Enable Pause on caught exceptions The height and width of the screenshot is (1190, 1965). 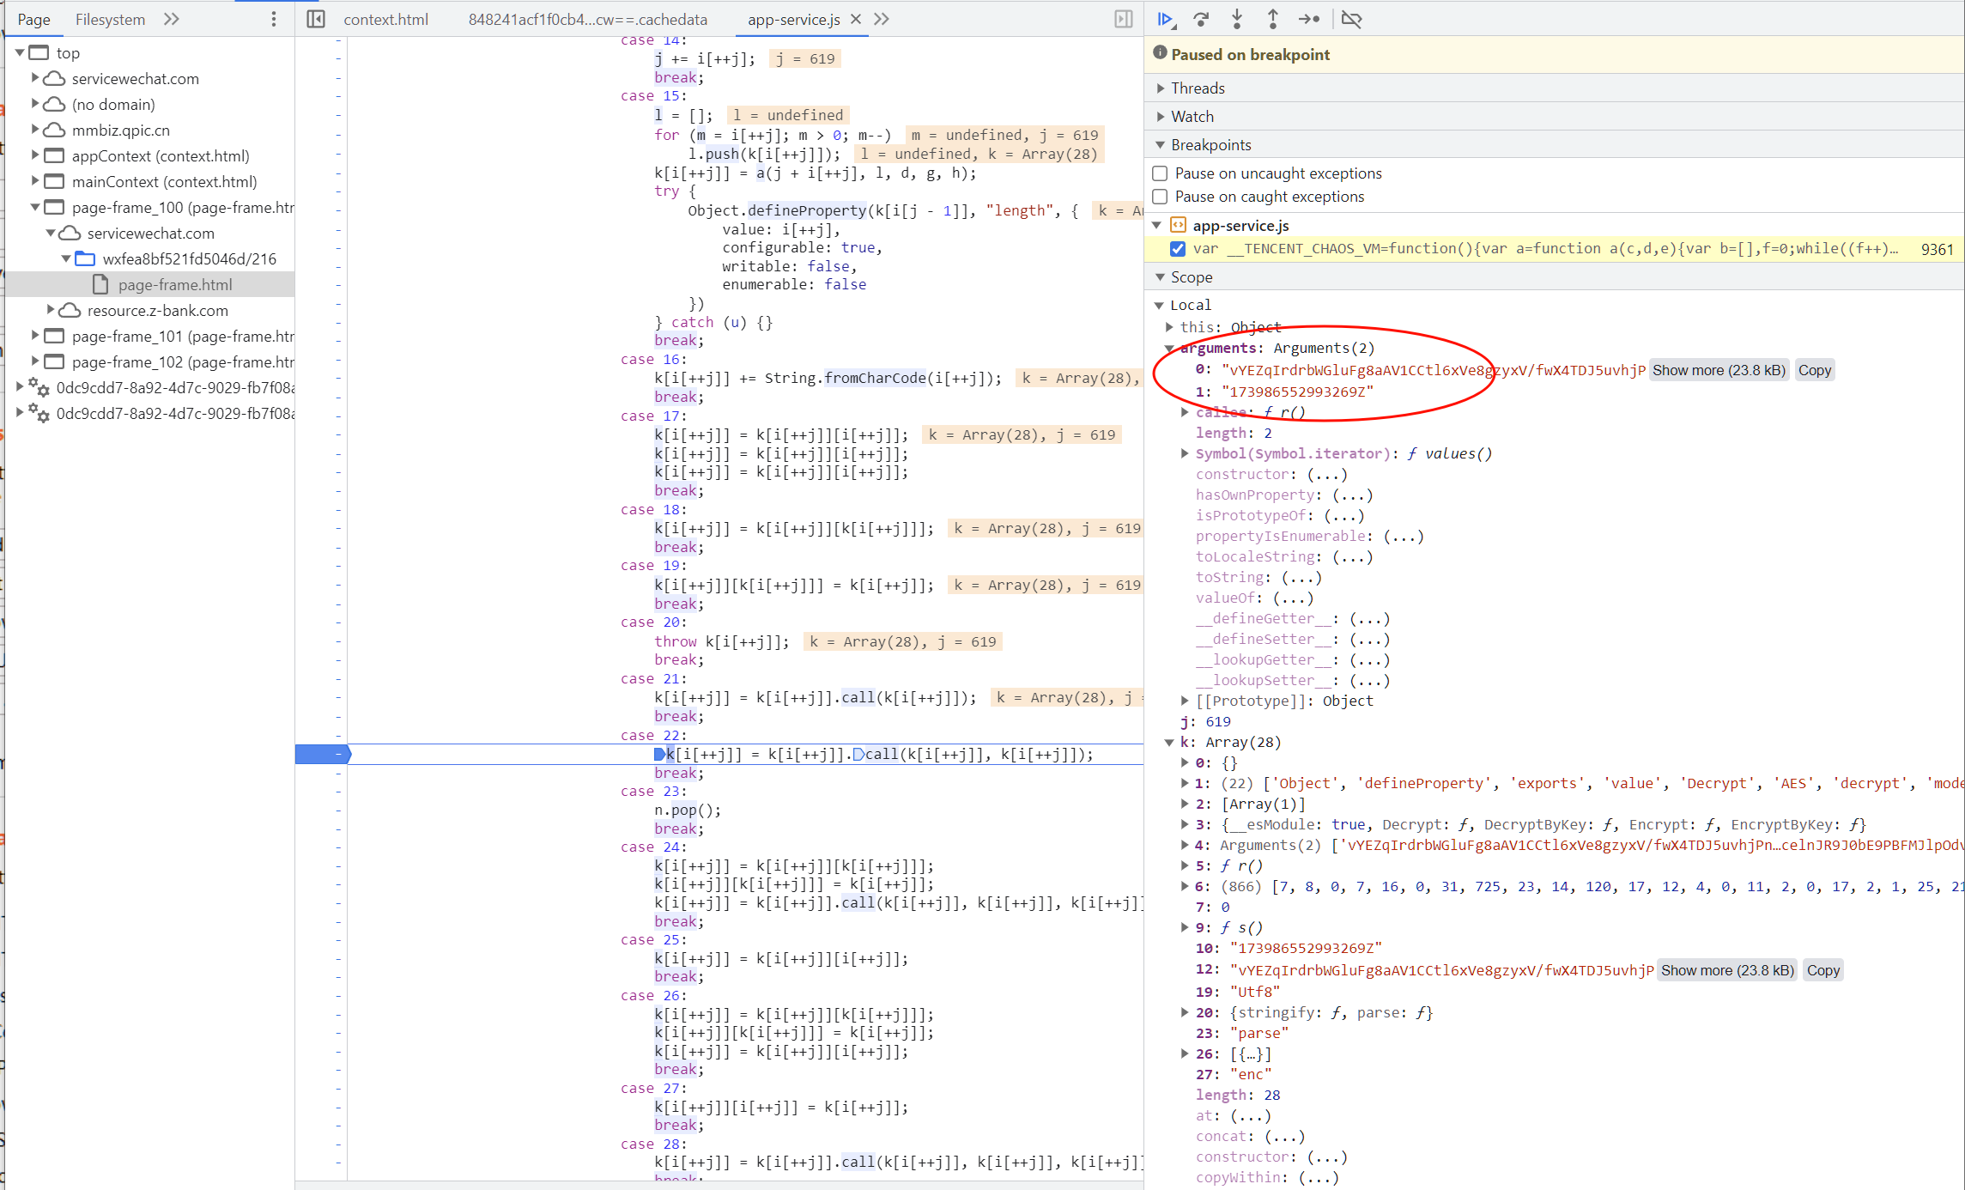1160,197
